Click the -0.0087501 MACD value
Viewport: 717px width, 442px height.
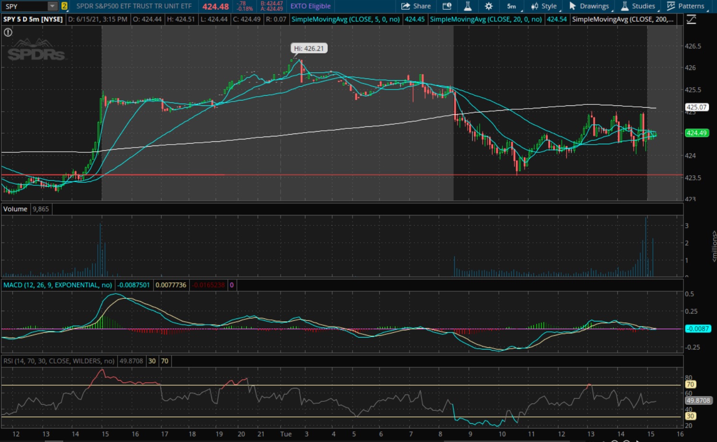(x=134, y=285)
